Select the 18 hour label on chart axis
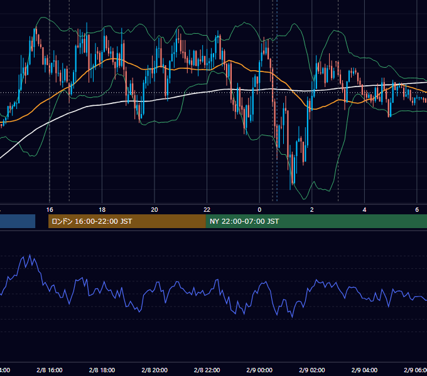427x376 pixels. click(x=102, y=210)
